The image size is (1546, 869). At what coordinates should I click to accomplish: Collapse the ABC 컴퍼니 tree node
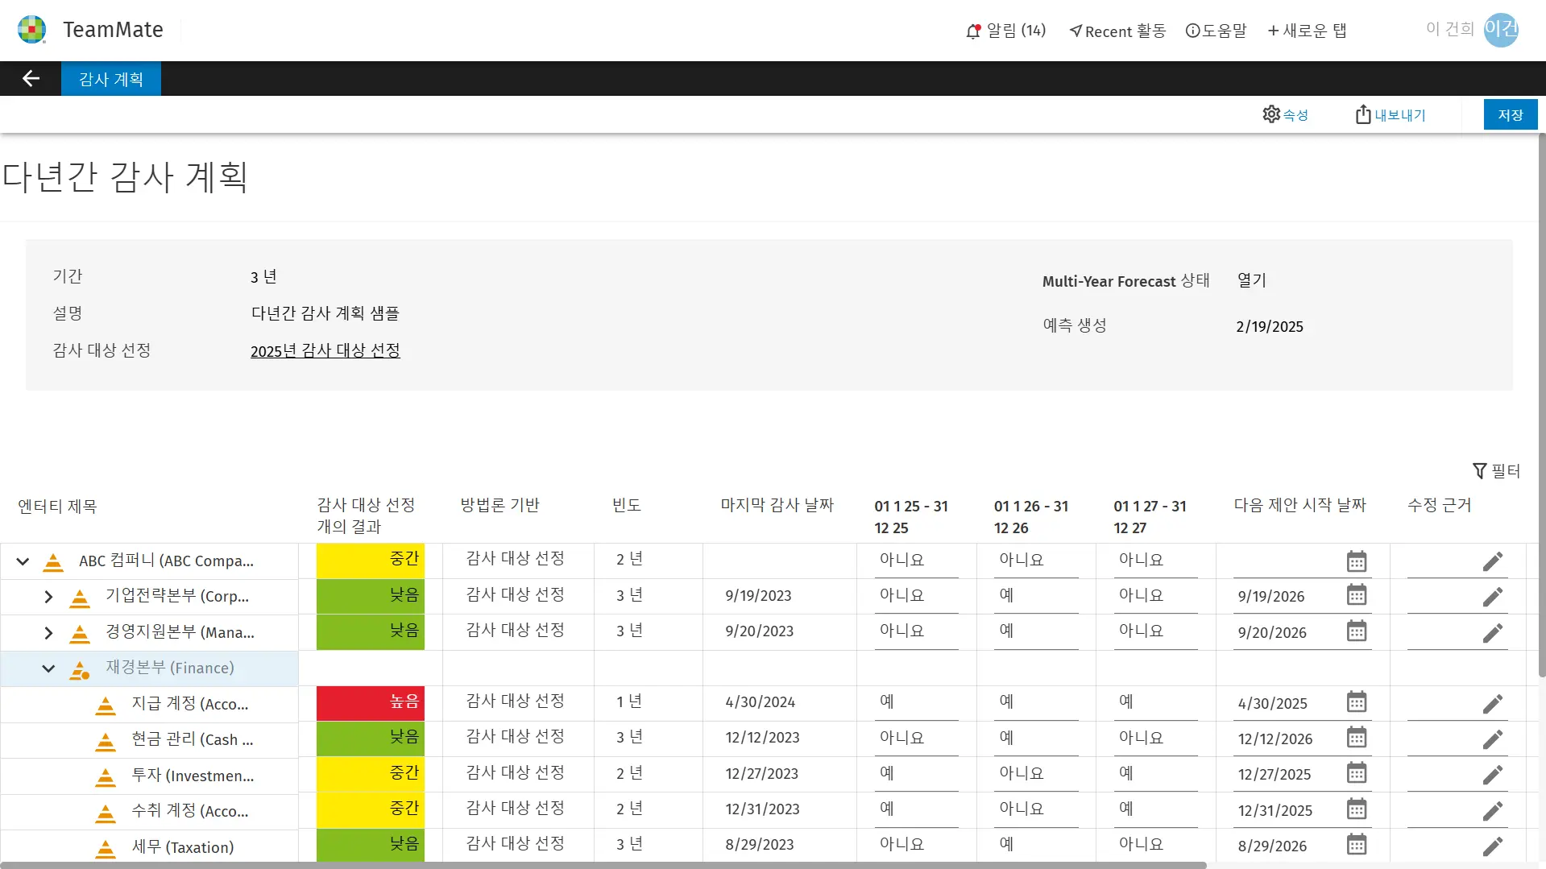23,561
